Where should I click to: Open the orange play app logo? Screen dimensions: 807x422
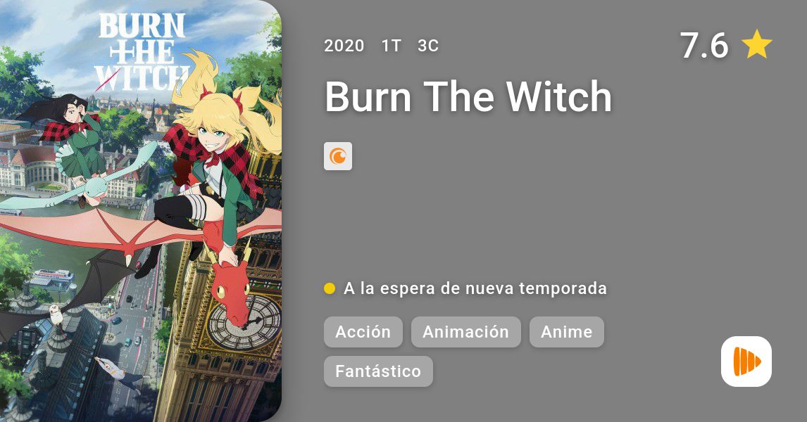[746, 362]
